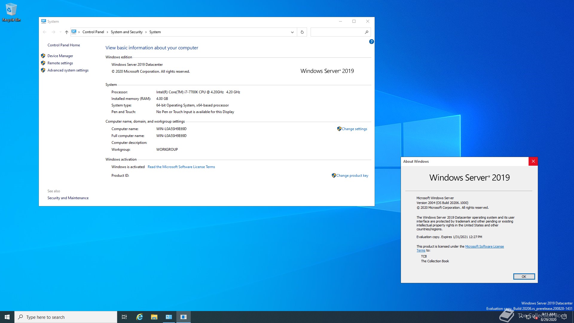Open Task View on taskbar
The image size is (574, 323).
[124, 317]
